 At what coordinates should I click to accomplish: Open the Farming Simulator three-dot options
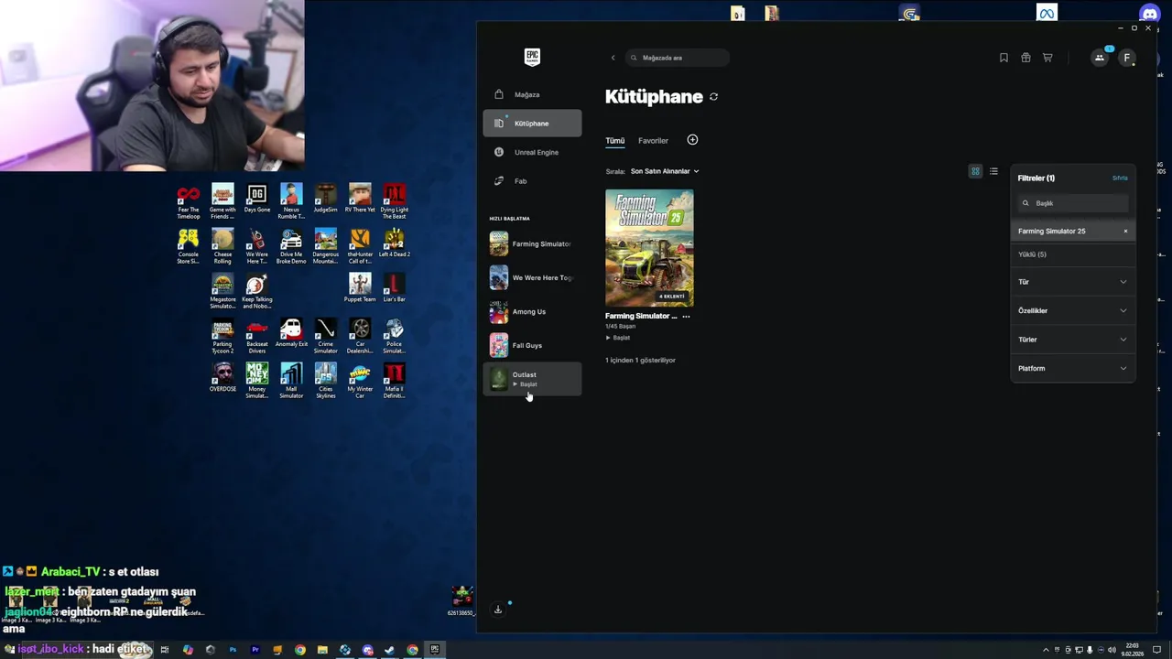(686, 316)
